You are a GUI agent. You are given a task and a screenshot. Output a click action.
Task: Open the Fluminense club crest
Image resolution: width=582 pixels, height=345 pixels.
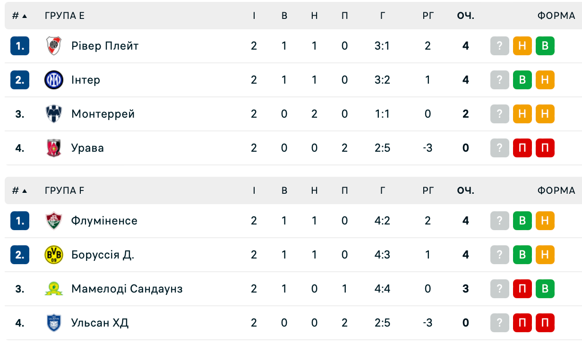(53, 221)
